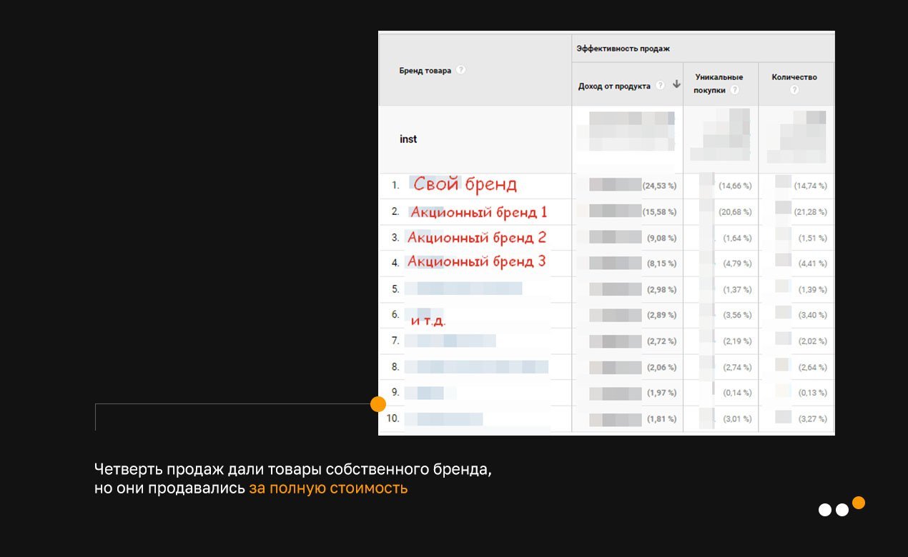Select the (14,66 %) unique purchases cell
The height and width of the screenshot is (557, 908).
pyautogui.click(x=735, y=186)
